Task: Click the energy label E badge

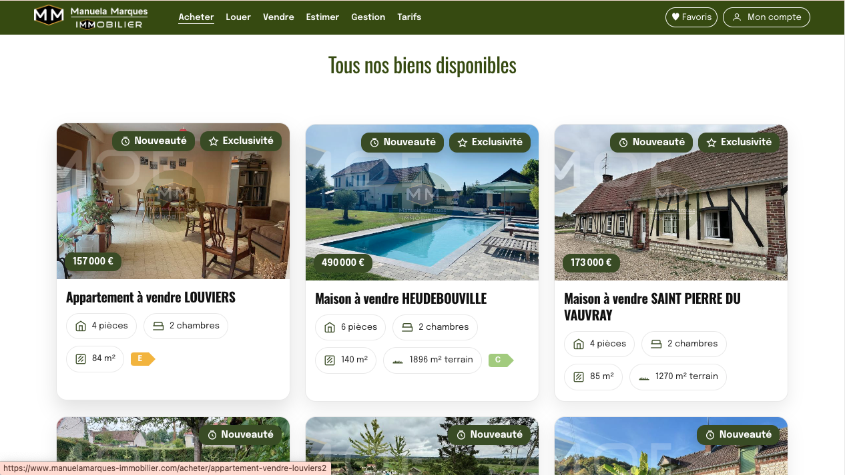Action: pos(142,359)
